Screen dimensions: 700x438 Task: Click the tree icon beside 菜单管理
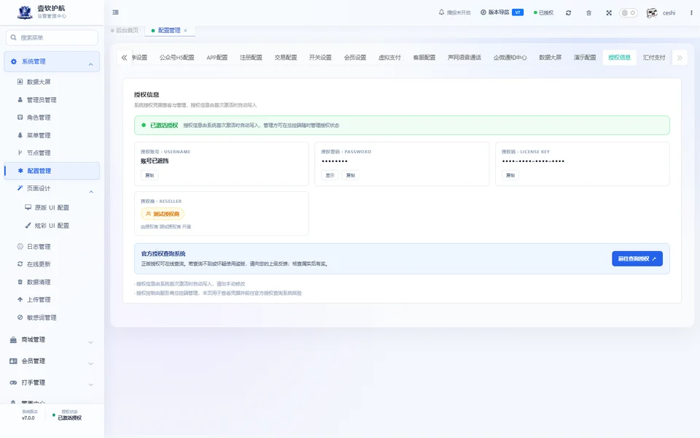coord(20,135)
